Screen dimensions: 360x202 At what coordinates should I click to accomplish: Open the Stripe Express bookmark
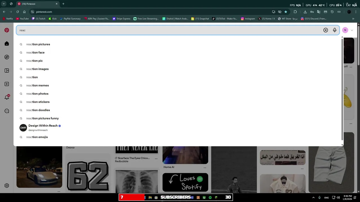[121, 19]
